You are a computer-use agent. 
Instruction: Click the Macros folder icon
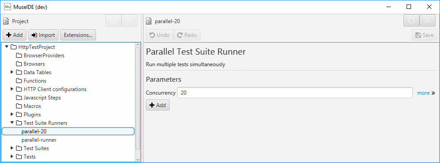point(19,106)
